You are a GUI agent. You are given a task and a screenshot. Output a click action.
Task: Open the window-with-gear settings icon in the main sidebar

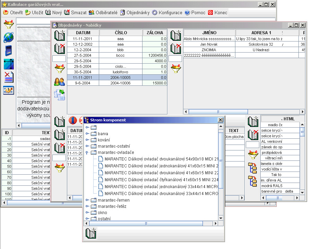tap(9, 90)
